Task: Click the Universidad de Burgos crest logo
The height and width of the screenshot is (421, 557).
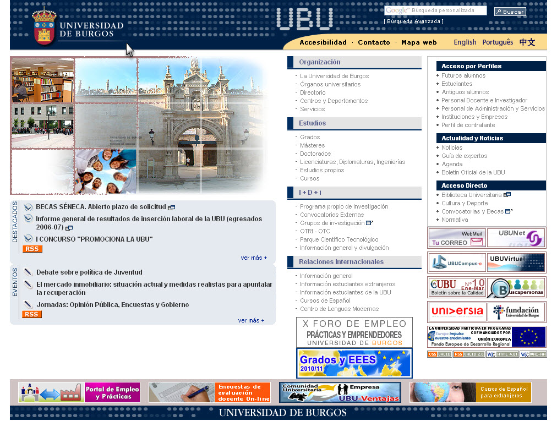Action: [x=44, y=26]
